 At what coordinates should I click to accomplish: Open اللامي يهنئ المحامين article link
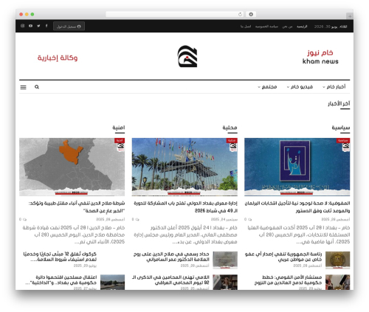(170, 280)
